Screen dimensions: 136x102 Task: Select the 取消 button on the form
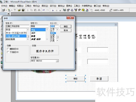click(x=99, y=79)
